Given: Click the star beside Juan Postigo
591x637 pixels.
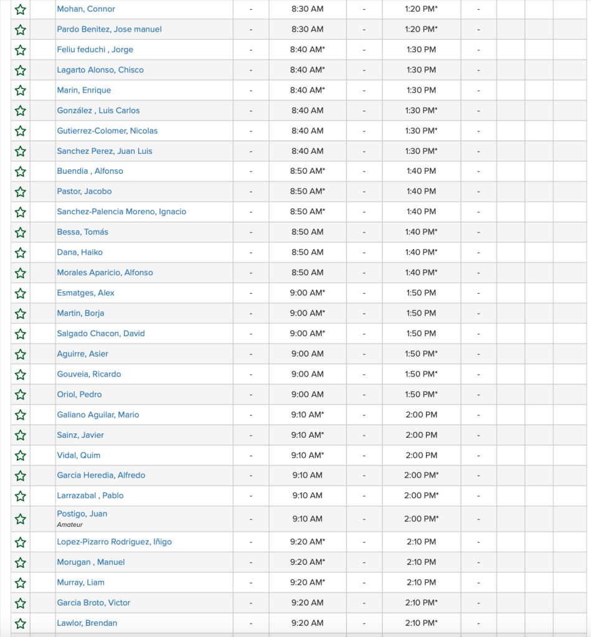Looking at the screenshot, I should (21, 519).
